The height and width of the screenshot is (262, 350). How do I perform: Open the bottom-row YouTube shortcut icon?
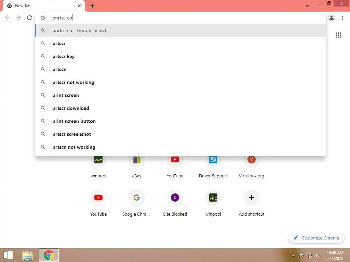[98, 198]
